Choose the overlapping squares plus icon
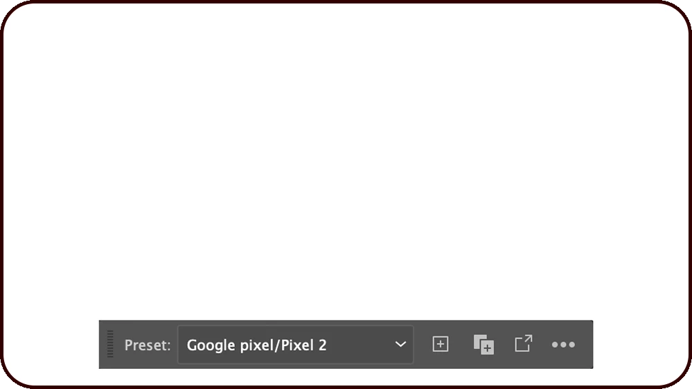Viewport: 692px width, 389px height. coord(483,345)
